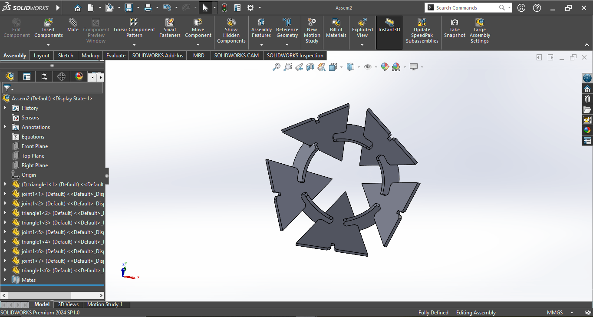Select the Mate tool
The width and height of the screenshot is (593, 317).
[73, 25]
